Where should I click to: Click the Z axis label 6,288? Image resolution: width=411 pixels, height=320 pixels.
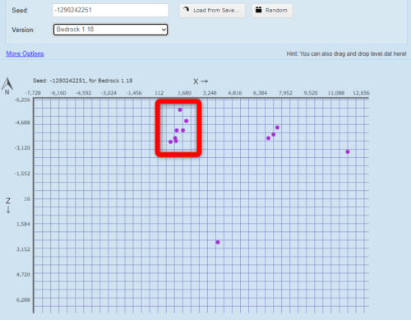[x=23, y=300]
